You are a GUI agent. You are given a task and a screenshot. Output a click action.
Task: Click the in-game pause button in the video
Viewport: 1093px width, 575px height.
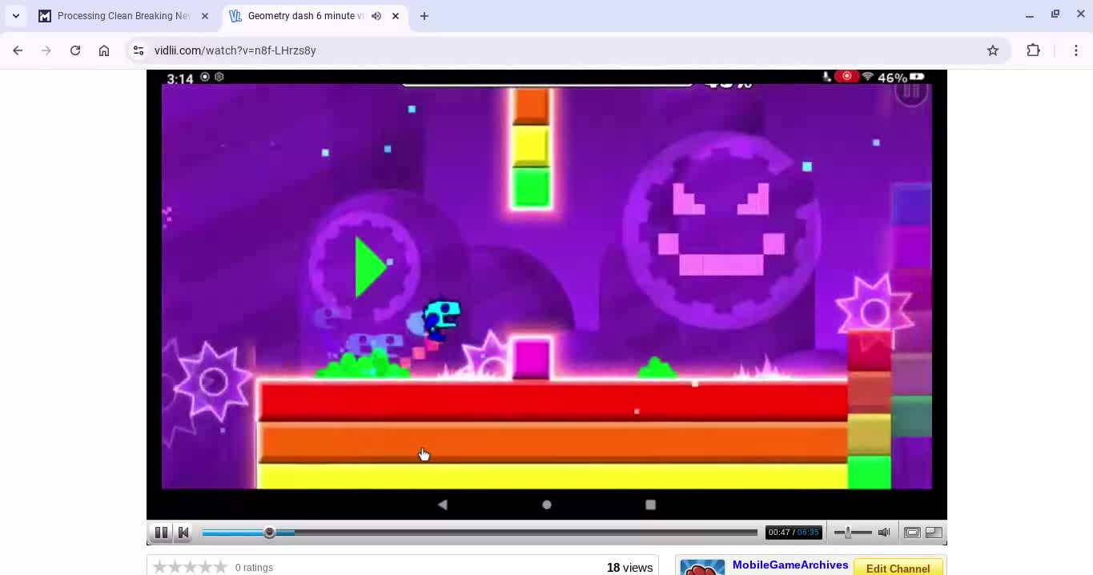[911, 91]
